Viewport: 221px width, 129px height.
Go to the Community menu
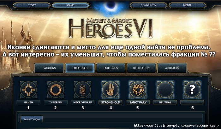tap(148, 5)
